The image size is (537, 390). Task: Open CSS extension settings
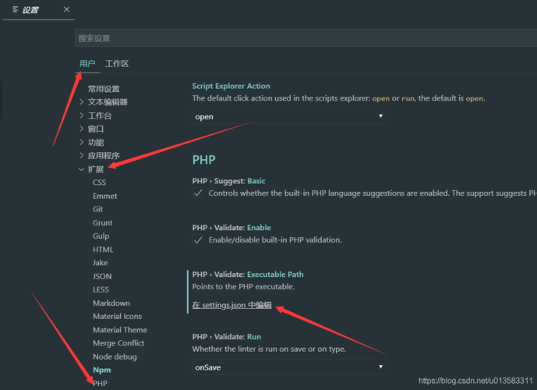[99, 183]
